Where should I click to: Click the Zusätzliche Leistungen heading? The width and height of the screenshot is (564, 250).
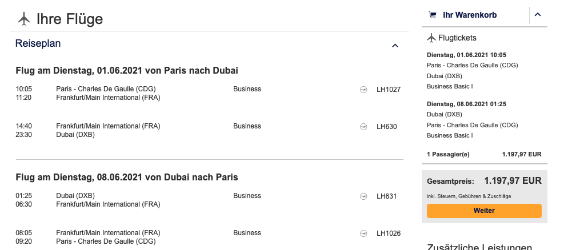point(479,247)
